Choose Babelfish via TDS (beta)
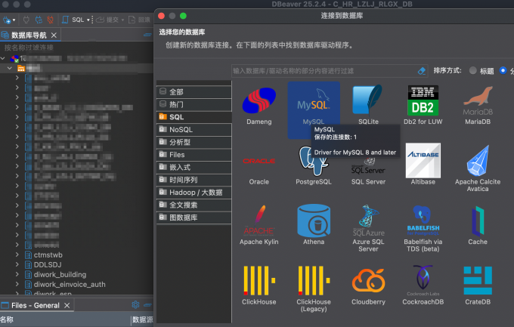Screen dimensions: 514x327 coord(423,229)
